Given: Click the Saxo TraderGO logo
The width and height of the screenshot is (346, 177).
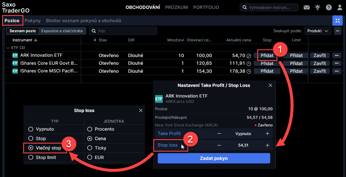Looking at the screenshot, I should pyautogui.click(x=16, y=7).
